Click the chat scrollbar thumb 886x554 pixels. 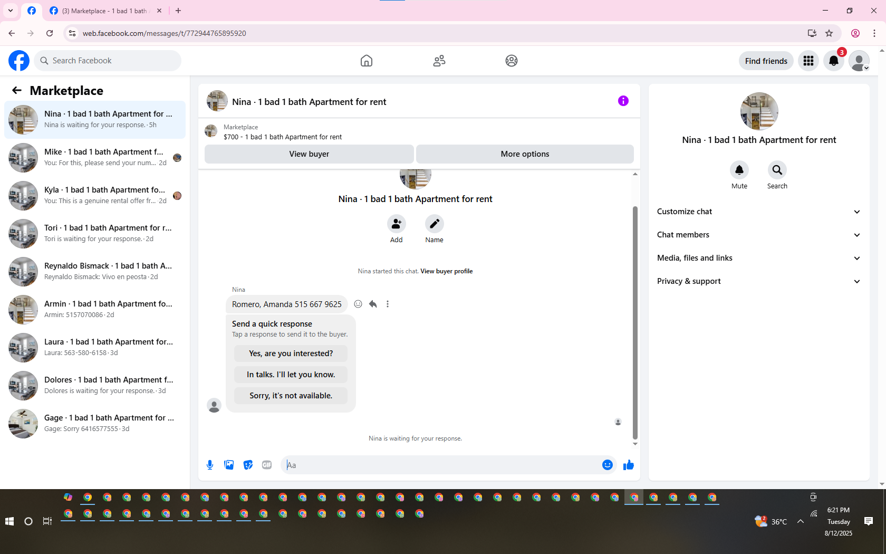[635, 322]
